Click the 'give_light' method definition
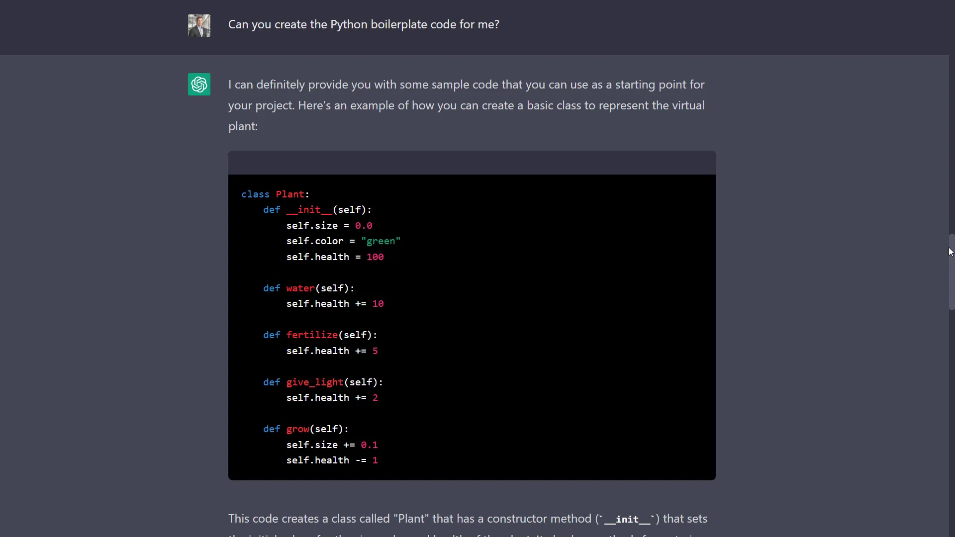This screenshot has height=537, width=955. (314, 382)
